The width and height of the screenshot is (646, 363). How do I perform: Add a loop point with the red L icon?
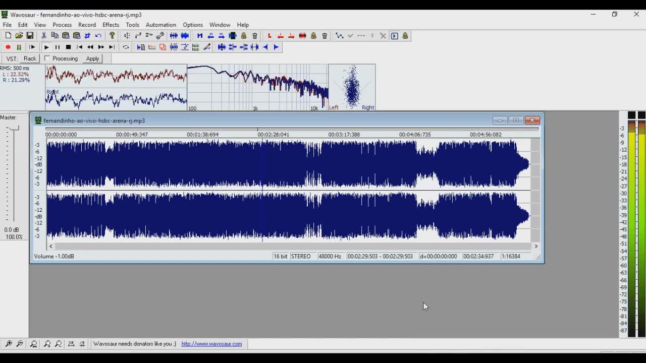click(x=270, y=36)
